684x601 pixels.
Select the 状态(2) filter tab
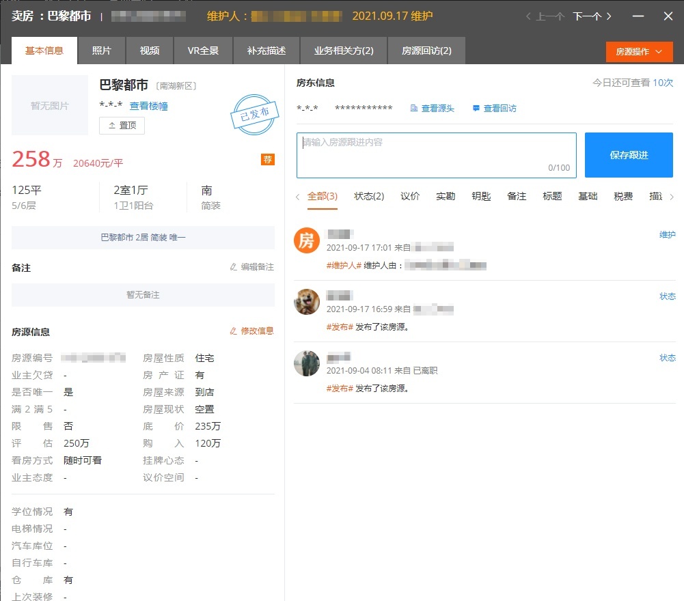(x=369, y=196)
